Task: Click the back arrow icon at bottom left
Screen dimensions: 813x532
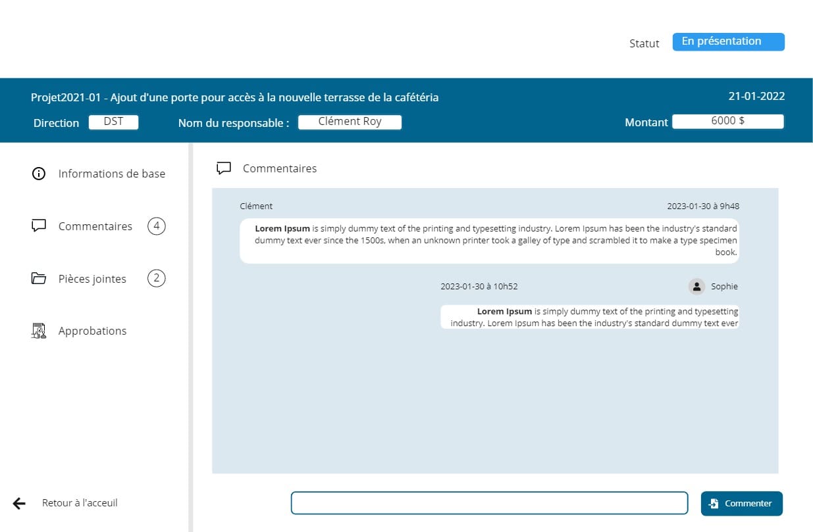Action: click(x=19, y=503)
